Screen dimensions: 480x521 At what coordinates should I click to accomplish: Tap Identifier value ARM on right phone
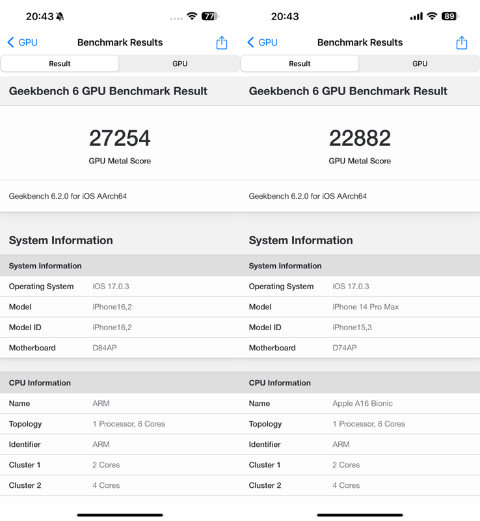[341, 444]
